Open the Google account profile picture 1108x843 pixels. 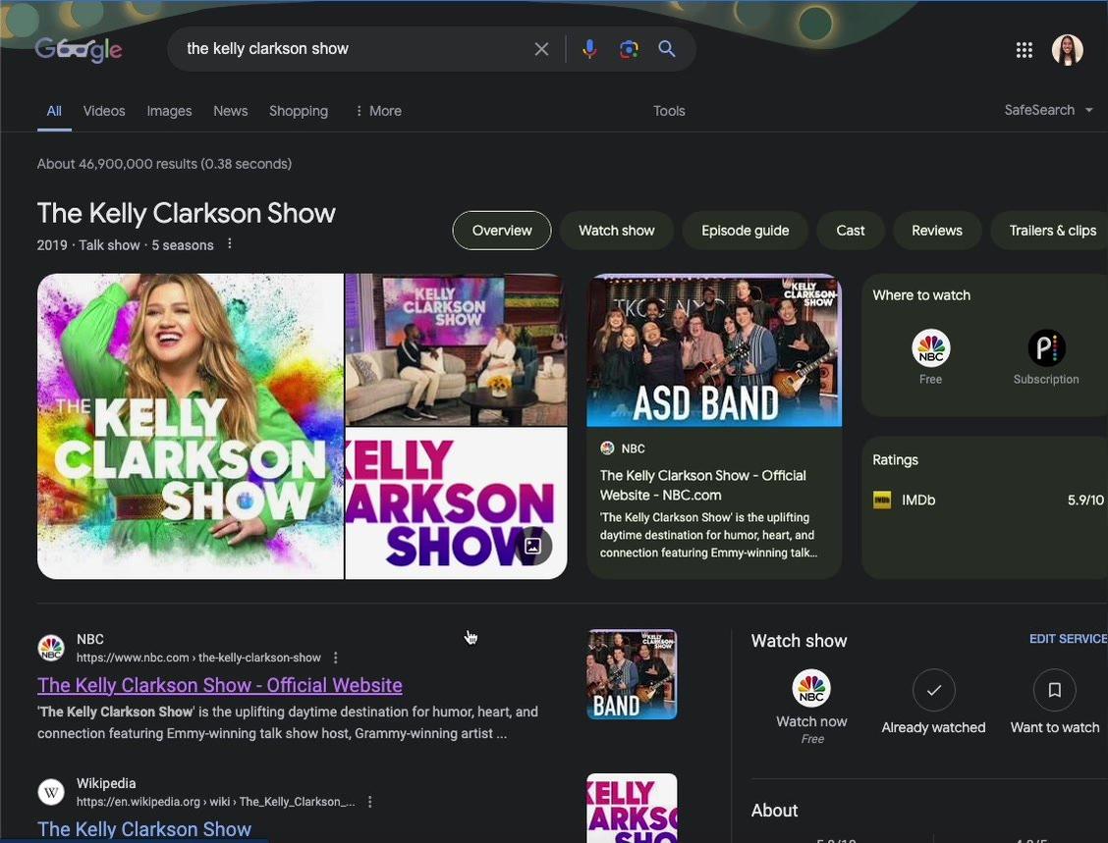click(x=1067, y=49)
